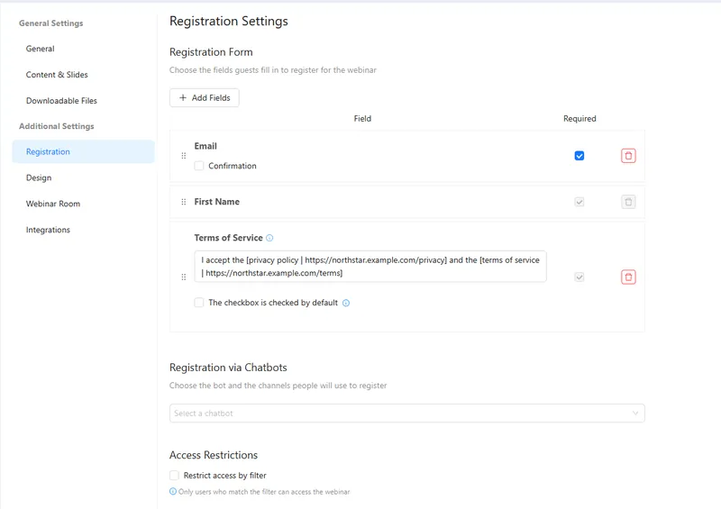
Task: Check Restrict access by filter
Action: point(174,475)
